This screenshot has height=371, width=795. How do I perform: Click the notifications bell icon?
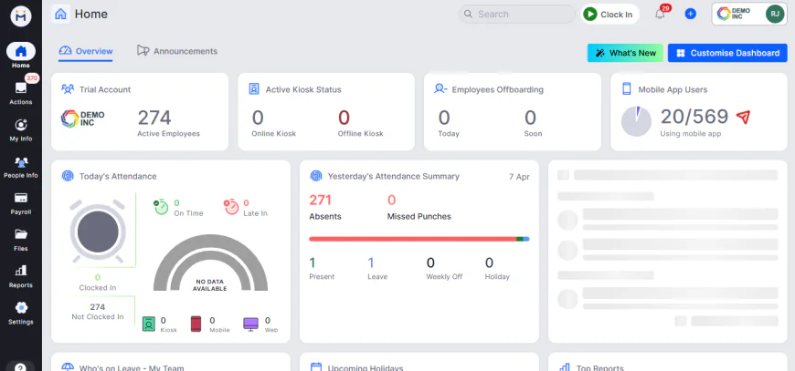pyautogui.click(x=660, y=14)
